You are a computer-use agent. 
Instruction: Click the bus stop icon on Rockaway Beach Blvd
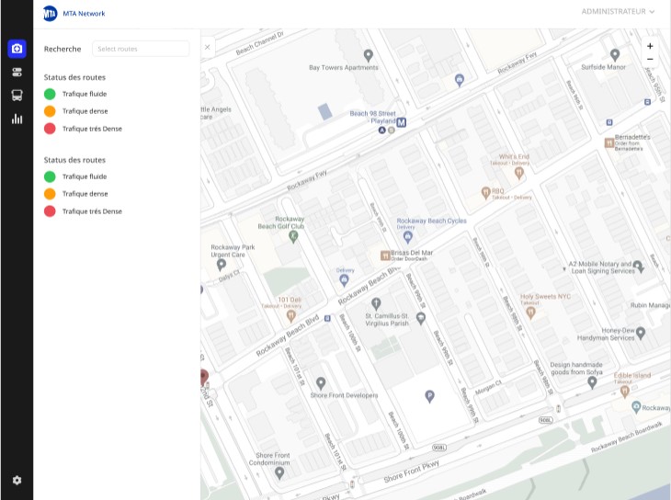[x=327, y=318]
